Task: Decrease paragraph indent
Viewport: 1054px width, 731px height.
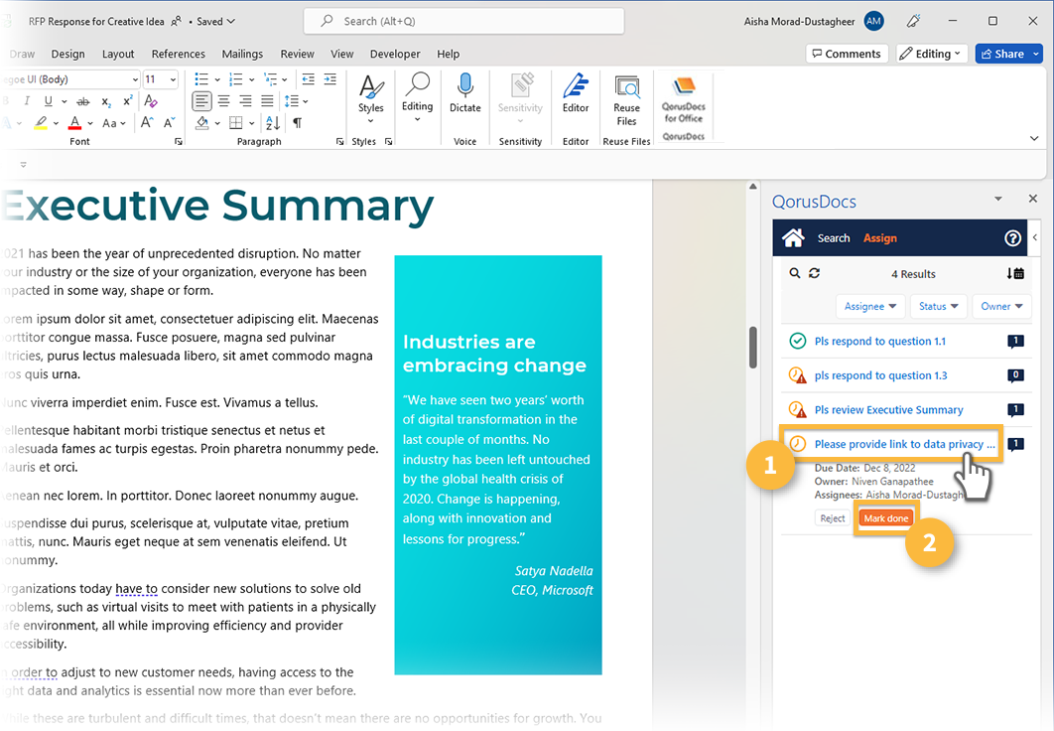Action: (x=308, y=79)
